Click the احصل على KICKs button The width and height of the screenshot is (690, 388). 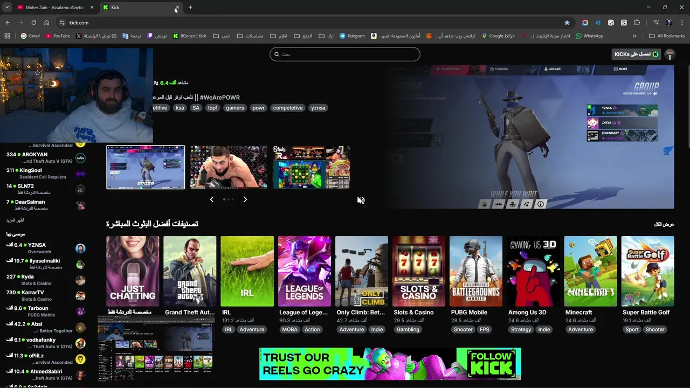[x=637, y=54]
